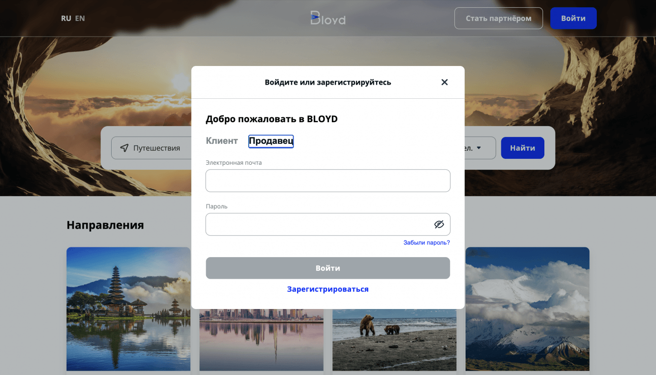Switch language to EN
656x375 pixels.
pos(80,19)
